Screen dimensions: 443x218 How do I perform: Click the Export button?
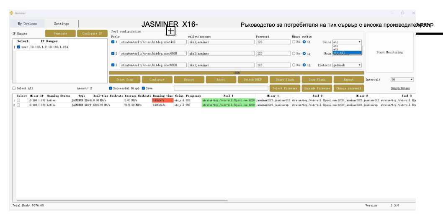(x=349, y=80)
